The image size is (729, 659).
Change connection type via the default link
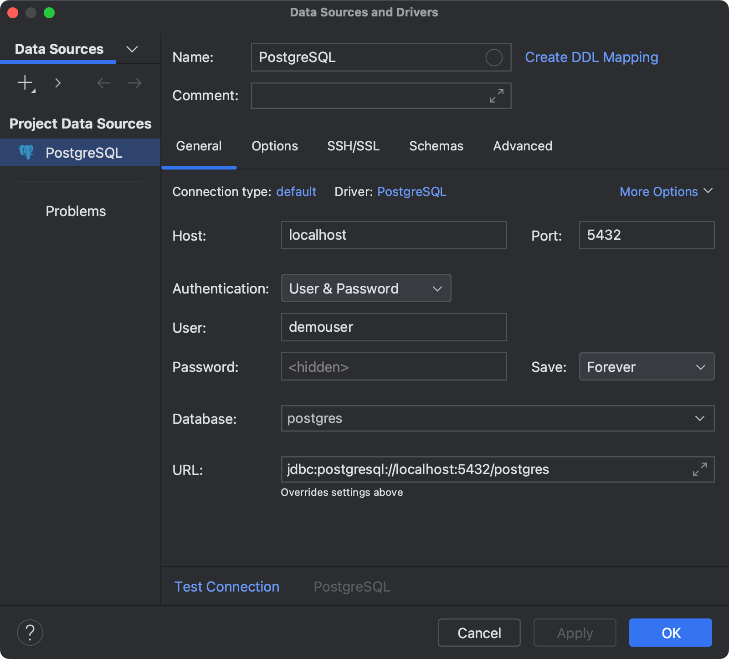pyautogui.click(x=296, y=191)
